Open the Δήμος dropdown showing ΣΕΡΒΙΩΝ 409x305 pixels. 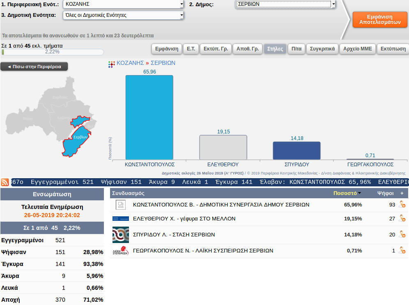[285, 5]
